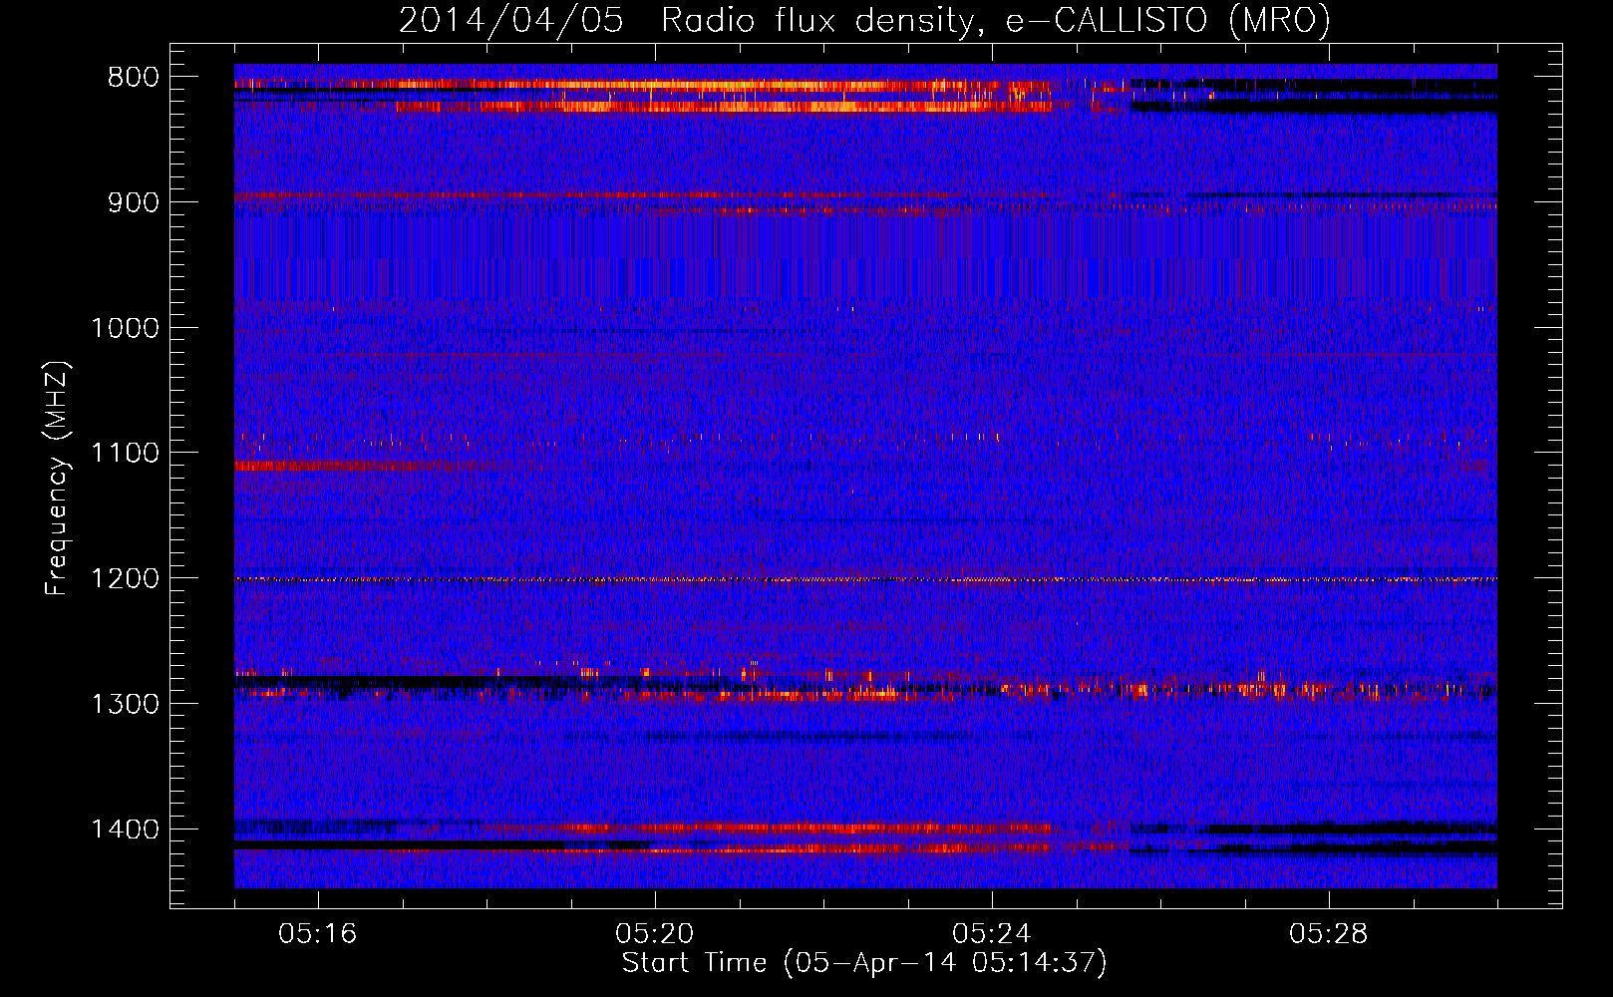Click the 05:16 time tick label

coord(318,934)
